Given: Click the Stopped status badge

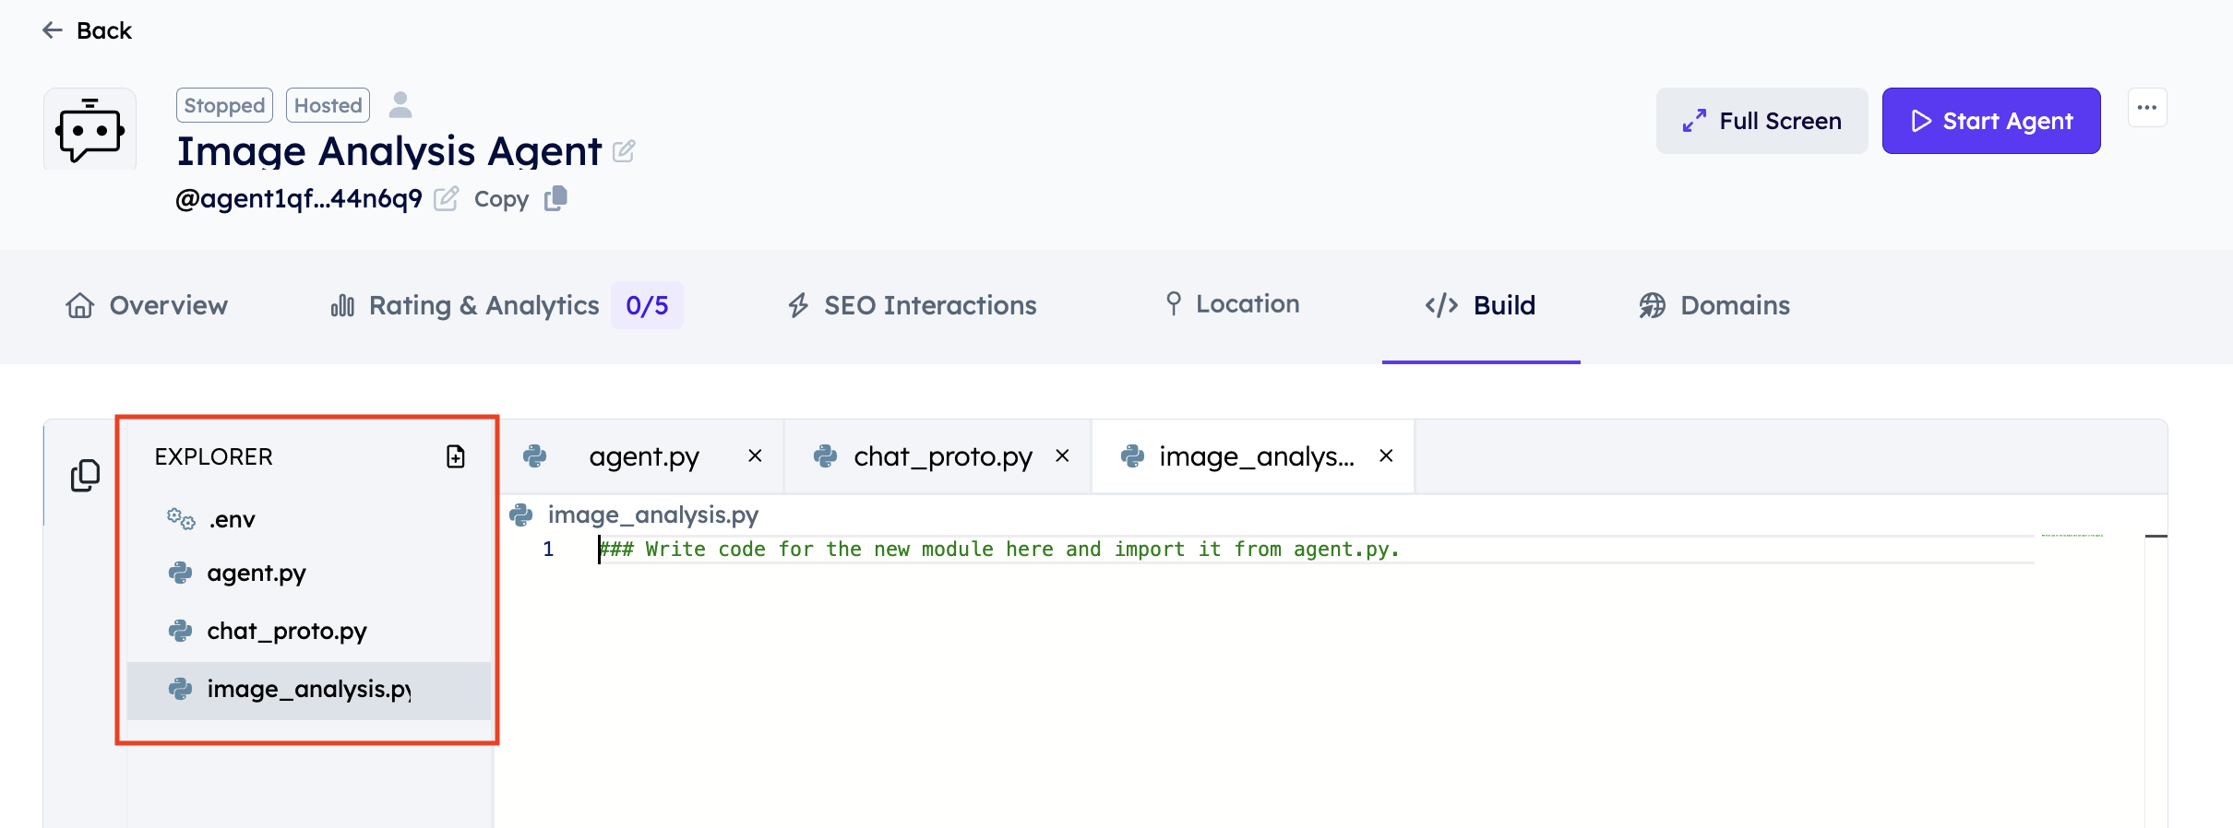Looking at the screenshot, I should (x=224, y=105).
